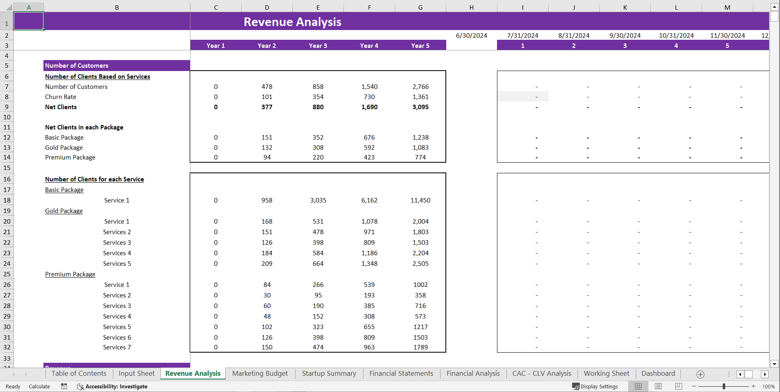Click the vertical scrollbar thumb
This screenshot has height=392, width=780.
(x=774, y=16)
